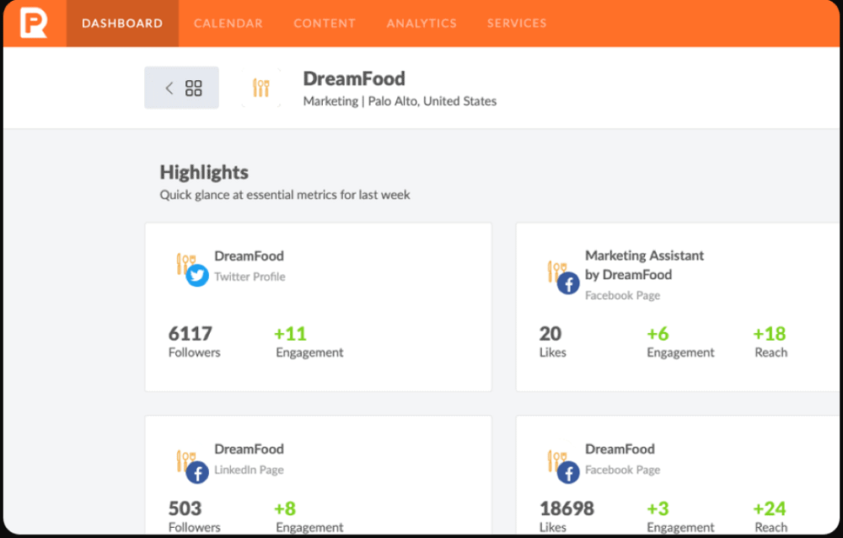
Task: Click the 20 Likes count
Action: [x=550, y=334]
